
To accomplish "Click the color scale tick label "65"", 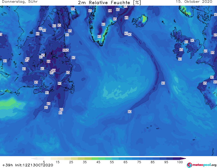I will [x=126, y=162].
